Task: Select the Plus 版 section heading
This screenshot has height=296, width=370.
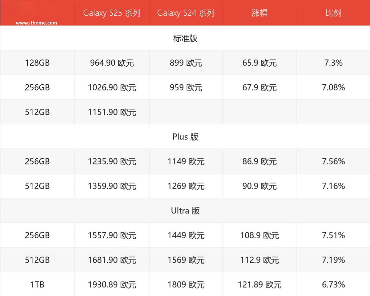Action: coord(185,137)
